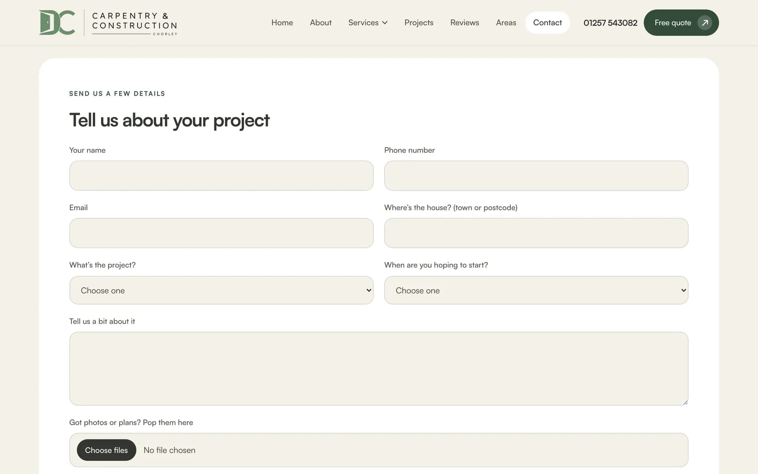Go to the Home page
Screen dimensions: 758x474
tap(282, 23)
